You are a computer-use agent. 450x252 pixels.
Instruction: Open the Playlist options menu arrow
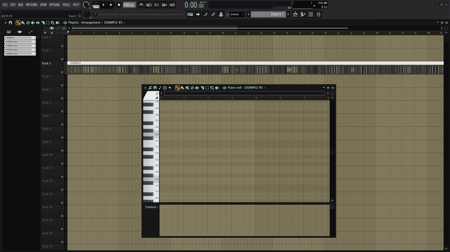(x=5, y=23)
